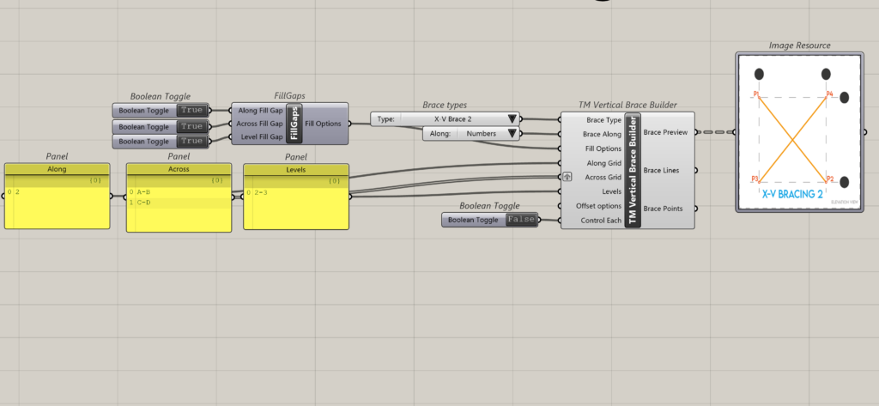The image size is (879, 406).
Task: Click the Offset options input label
Action: pos(599,206)
